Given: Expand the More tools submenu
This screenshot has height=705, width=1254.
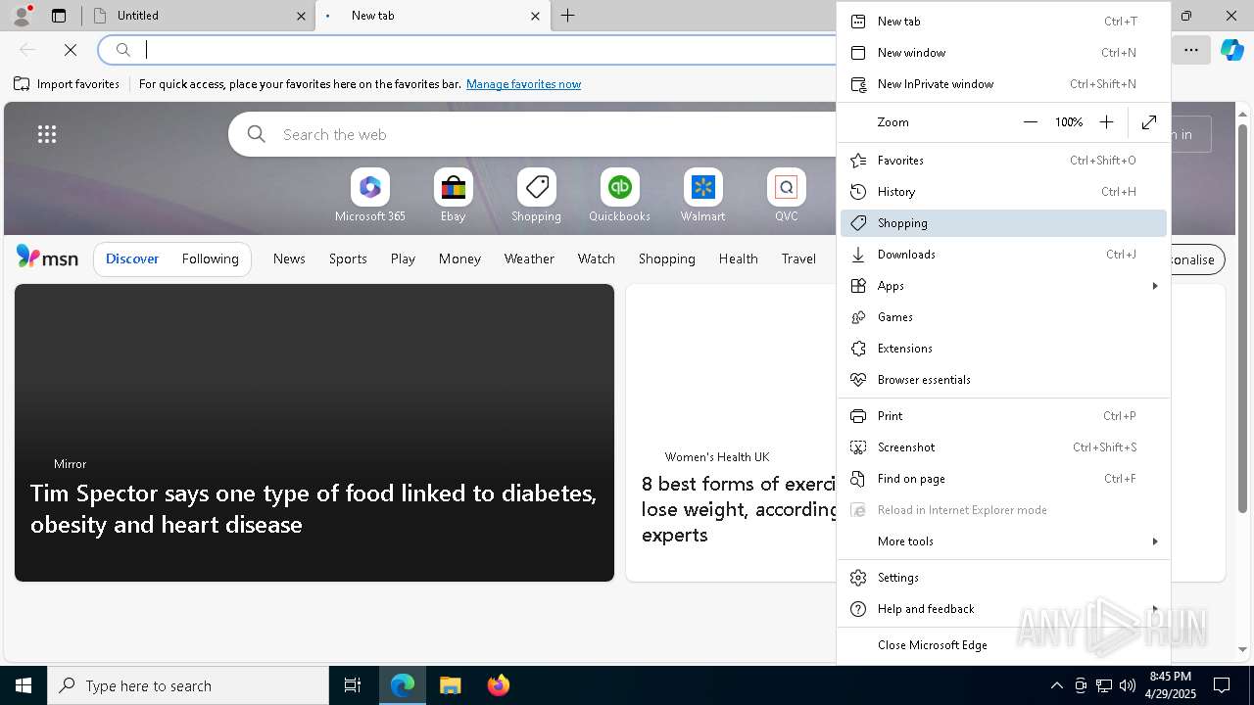Looking at the screenshot, I should (1003, 541).
